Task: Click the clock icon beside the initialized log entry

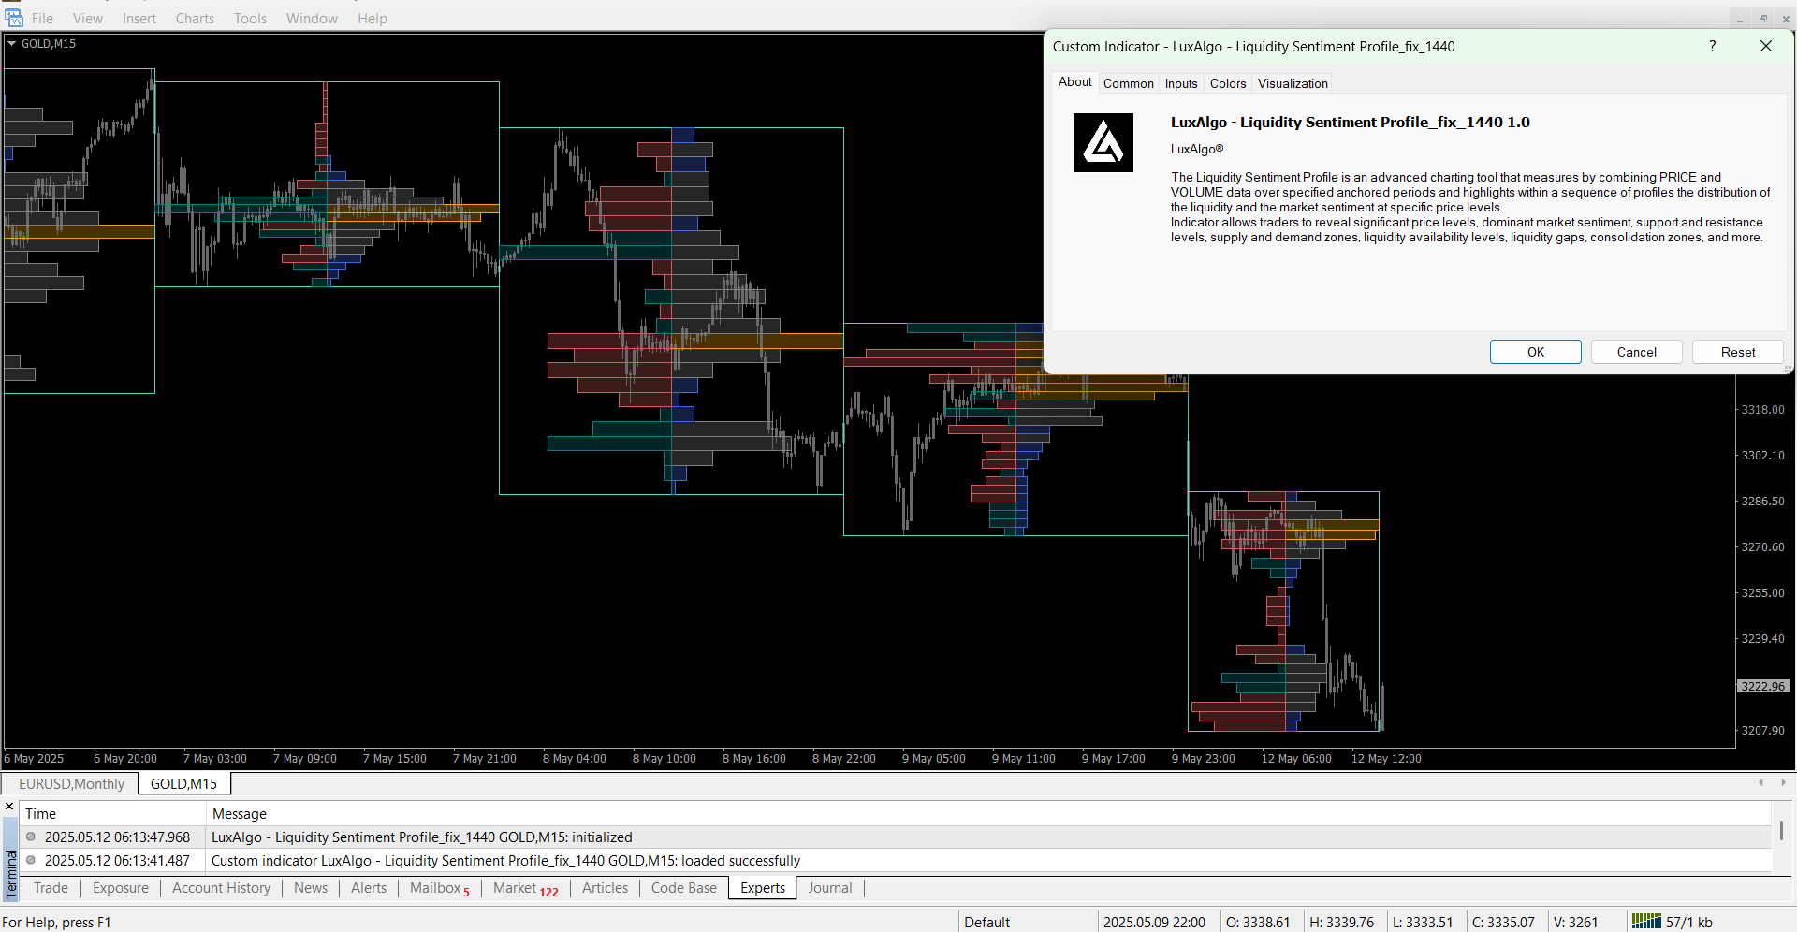Action: coord(29,837)
